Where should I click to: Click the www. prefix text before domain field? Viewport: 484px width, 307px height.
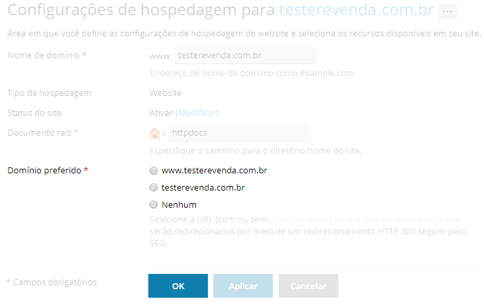pos(160,56)
